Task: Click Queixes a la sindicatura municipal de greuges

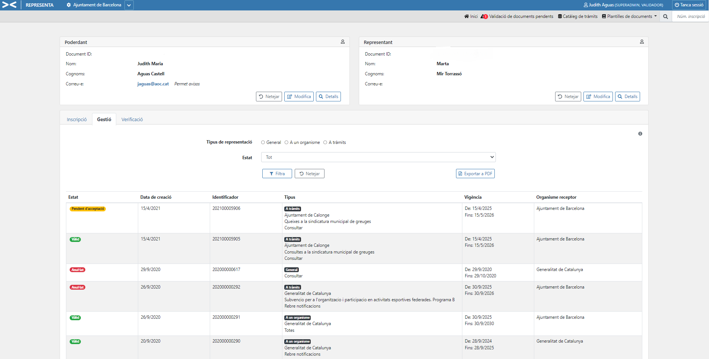Action: click(328, 221)
